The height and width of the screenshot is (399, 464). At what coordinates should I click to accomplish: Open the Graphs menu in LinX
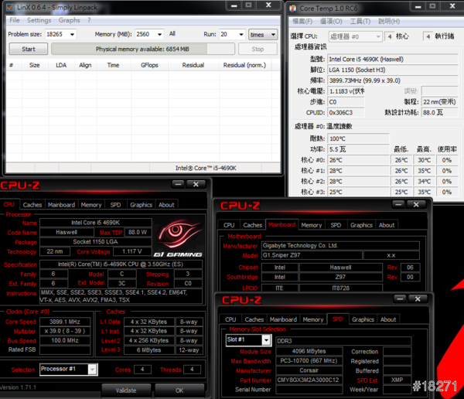pos(70,20)
